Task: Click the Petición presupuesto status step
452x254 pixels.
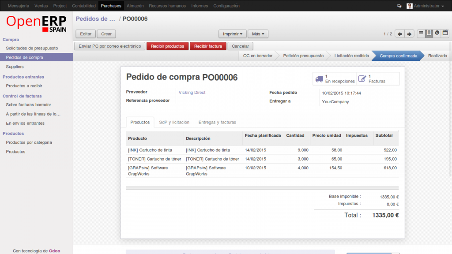Action: [x=303, y=56]
